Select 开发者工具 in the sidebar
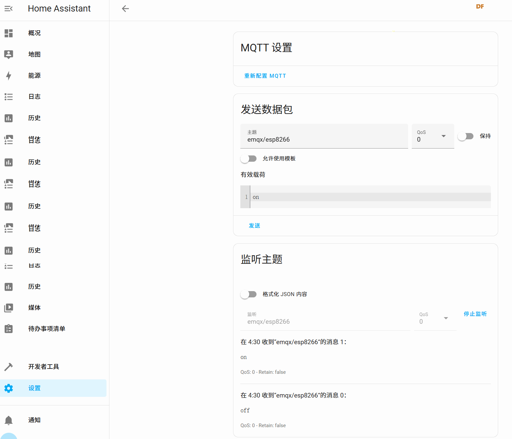The width and height of the screenshot is (512, 439). click(44, 367)
